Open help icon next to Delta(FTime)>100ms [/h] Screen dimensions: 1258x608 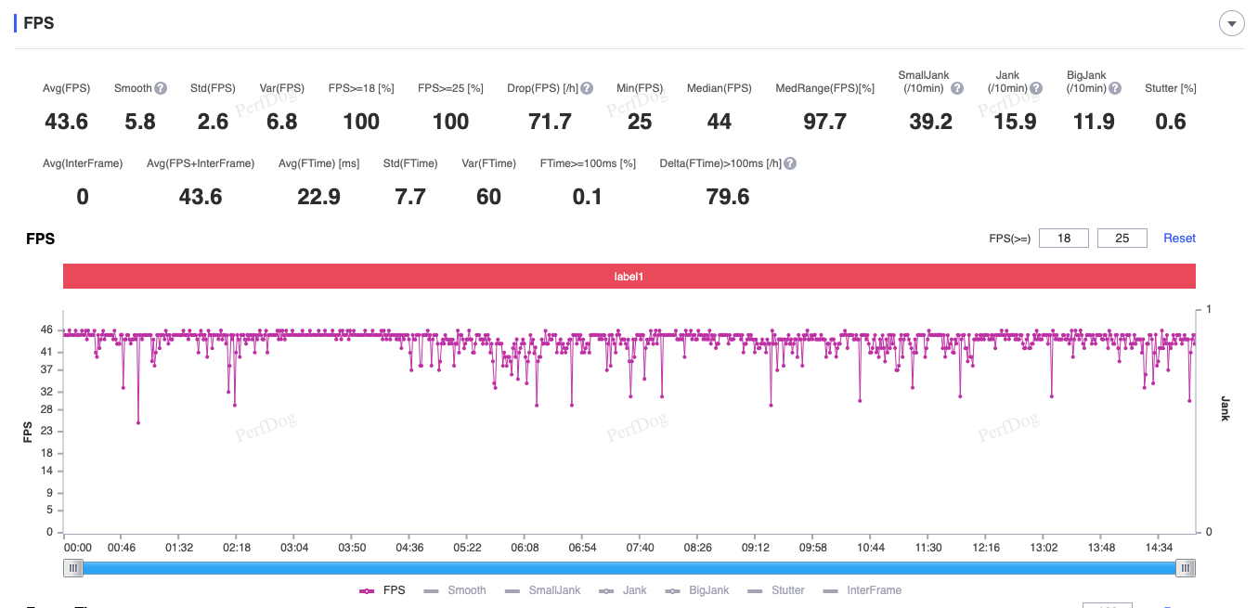point(790,163)
